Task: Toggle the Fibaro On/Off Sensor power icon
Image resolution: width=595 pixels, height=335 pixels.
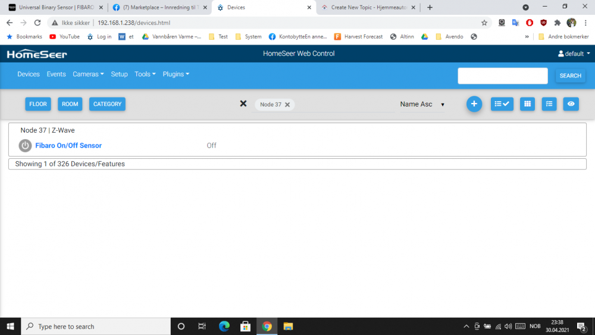Action: point(25,146)
